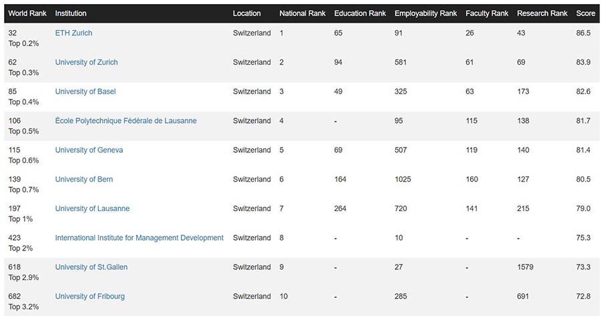Viewport: 601px width, 316px height.
Task: Sort by Research Rank column header
Action: coord(542,13)
